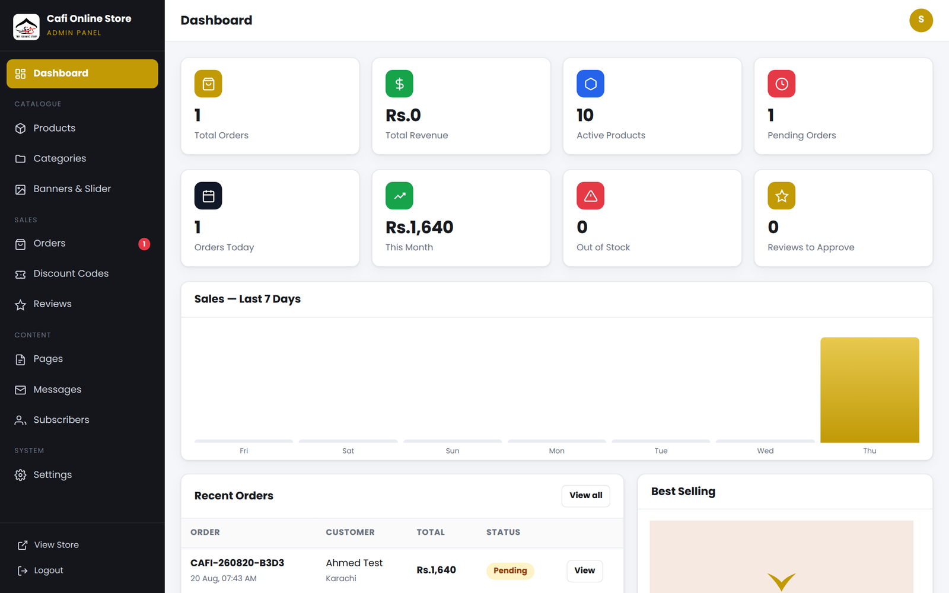The width and height of the screenshot is (949, 593).
Task: Click the Categories folder icon in sidebar
Action: pyautogui.click(x=21, y=159)
